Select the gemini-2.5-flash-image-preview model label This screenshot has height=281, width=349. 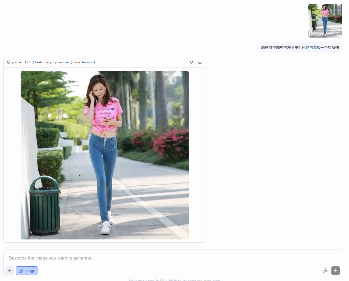point(40,62)
